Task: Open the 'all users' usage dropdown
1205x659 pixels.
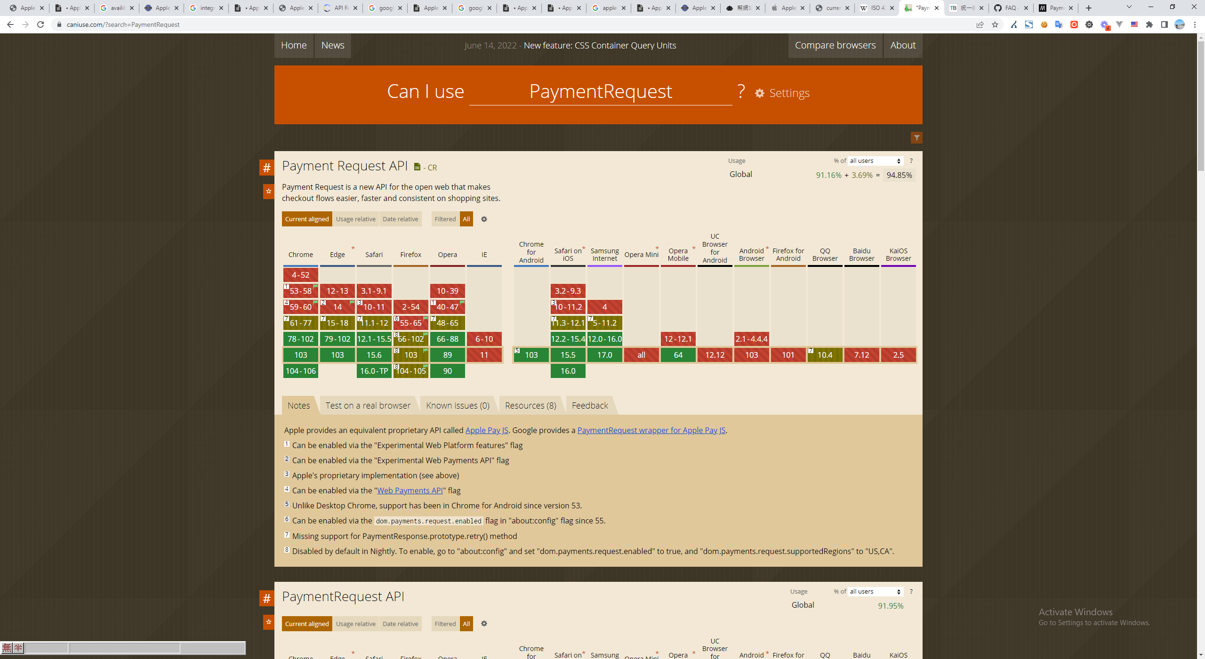Action: click(875, 161)
